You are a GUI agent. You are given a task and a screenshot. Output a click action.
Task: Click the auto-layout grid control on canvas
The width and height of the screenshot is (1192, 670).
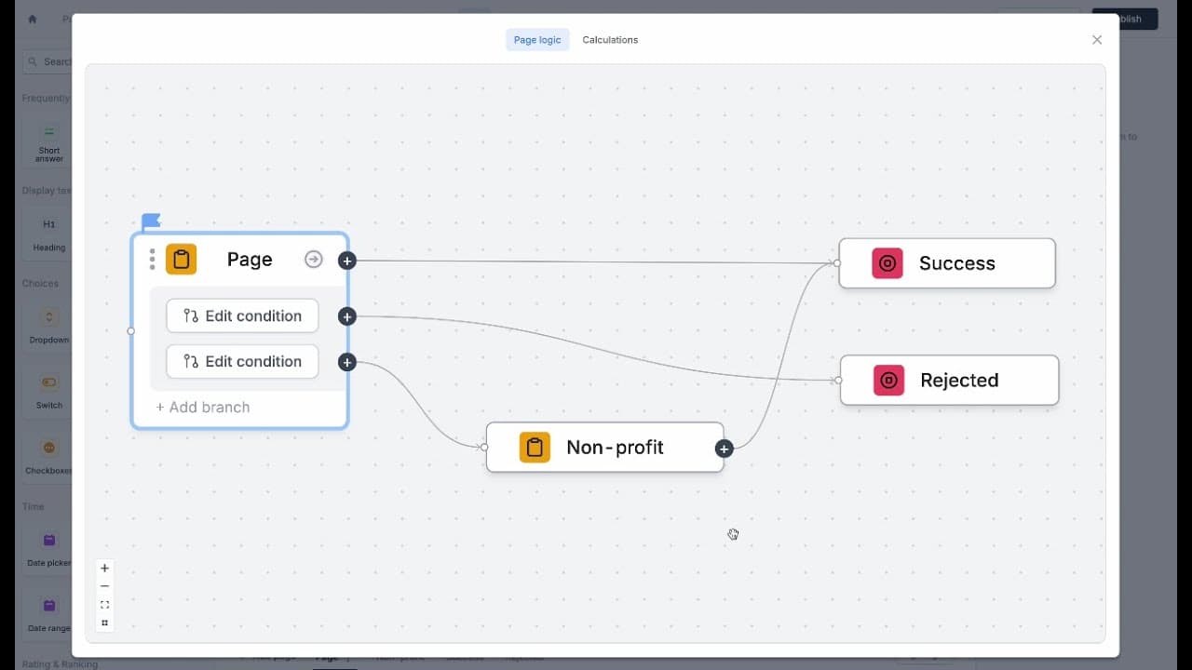tap(104, 623)
